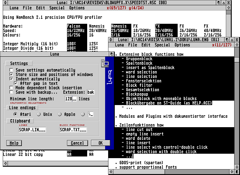Image resolution: width=240 pixels, height=175 pixels.
Task: Select the custom line ending radio button
Action: [x=83, y=114]
